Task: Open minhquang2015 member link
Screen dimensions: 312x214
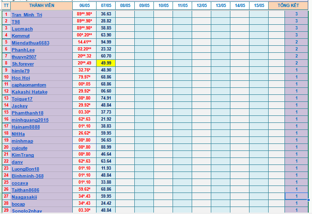Action: coord(30,120)
